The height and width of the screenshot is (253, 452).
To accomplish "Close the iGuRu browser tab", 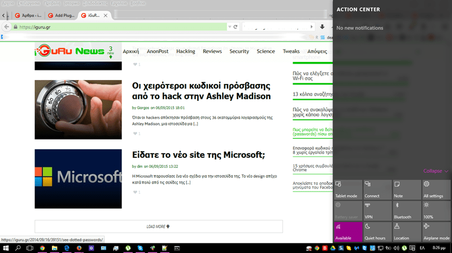I will pyautogui.click(x=106, y=16).
